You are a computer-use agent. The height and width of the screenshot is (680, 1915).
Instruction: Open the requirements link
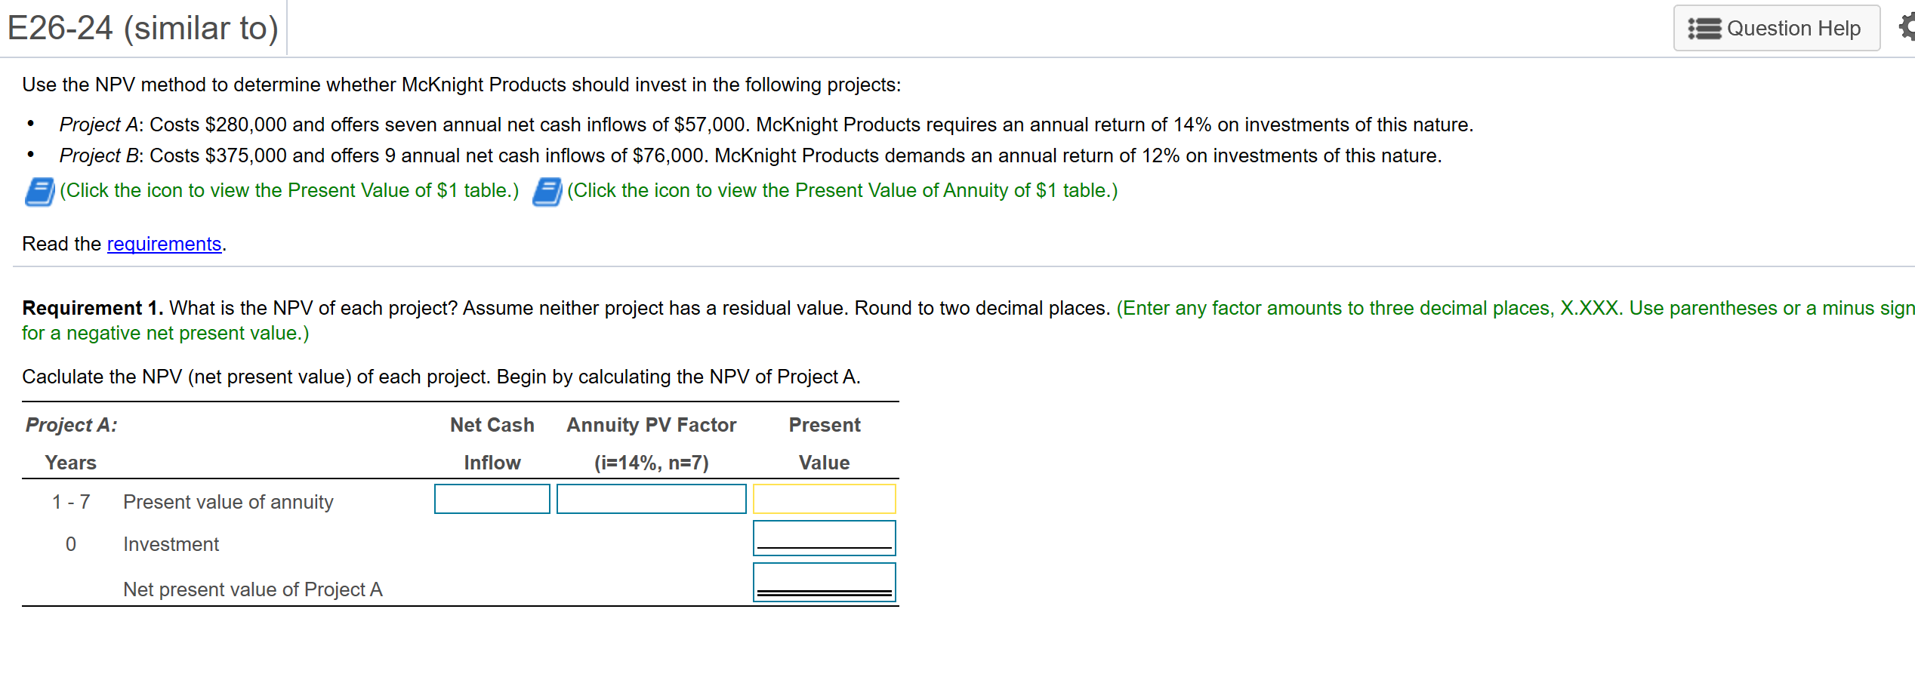click(x=164, y=244)
